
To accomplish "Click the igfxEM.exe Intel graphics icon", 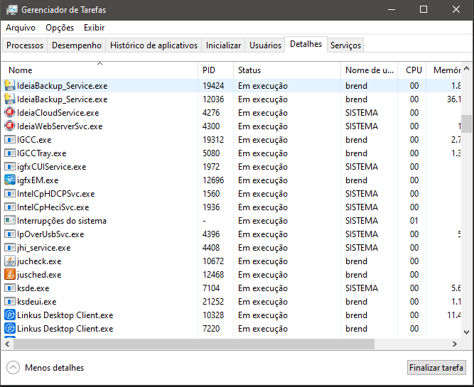I will point(10,180).
